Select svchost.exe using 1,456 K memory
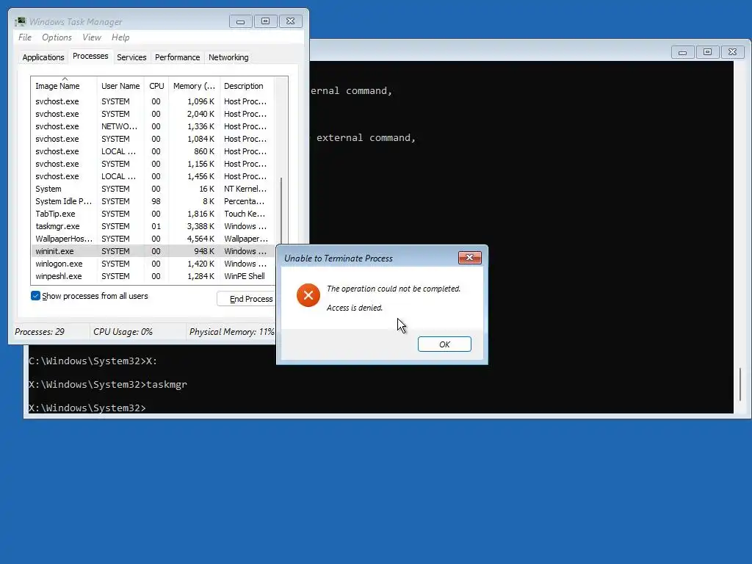 point(153,176)
